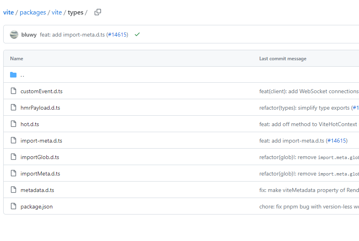Open the importGlob.d.ts file
This screenshot has width=359, height=241.
click(40, 157)
